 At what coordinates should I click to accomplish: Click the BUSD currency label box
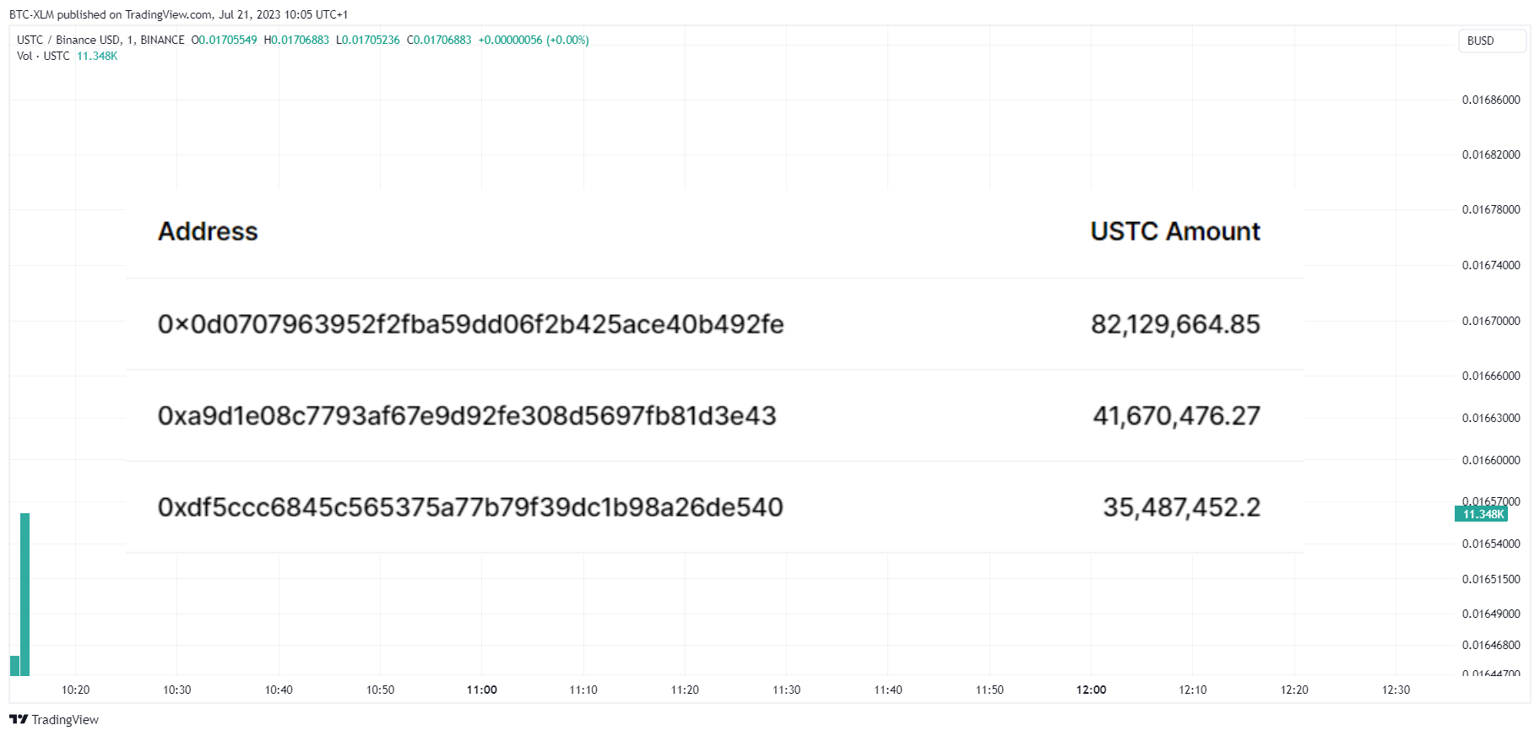point(1492,41)
